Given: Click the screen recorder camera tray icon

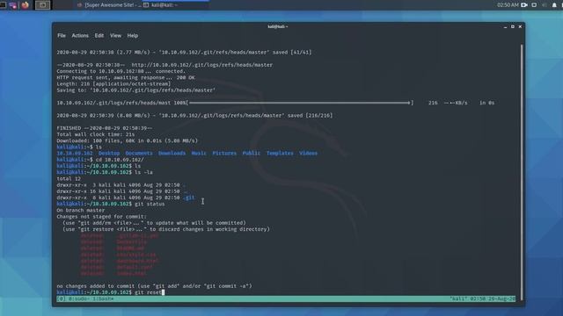Looking at the screenshot, I should [524, 5].
